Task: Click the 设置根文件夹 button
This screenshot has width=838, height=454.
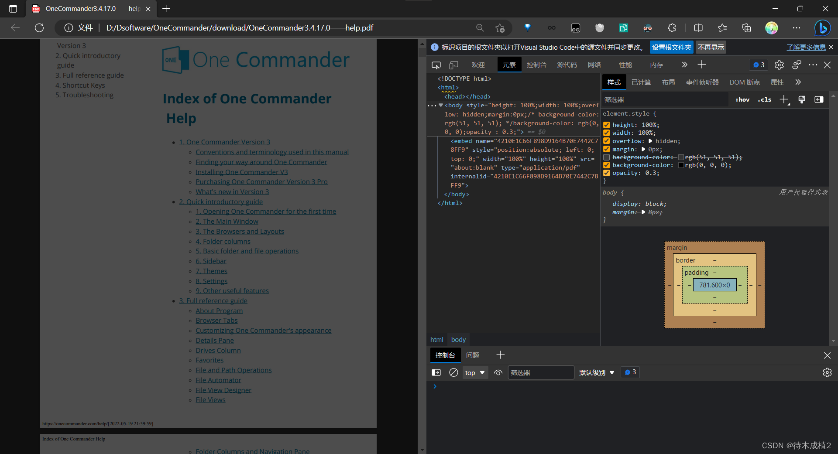Action: (672, 47)
